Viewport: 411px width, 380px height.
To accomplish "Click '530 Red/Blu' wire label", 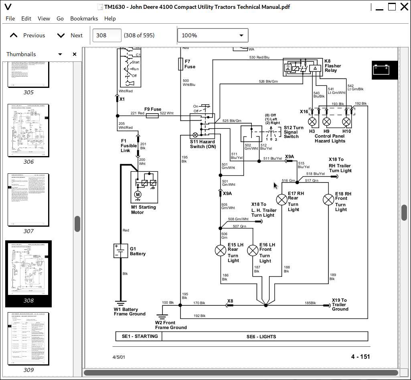I will (x=259, y=57).
